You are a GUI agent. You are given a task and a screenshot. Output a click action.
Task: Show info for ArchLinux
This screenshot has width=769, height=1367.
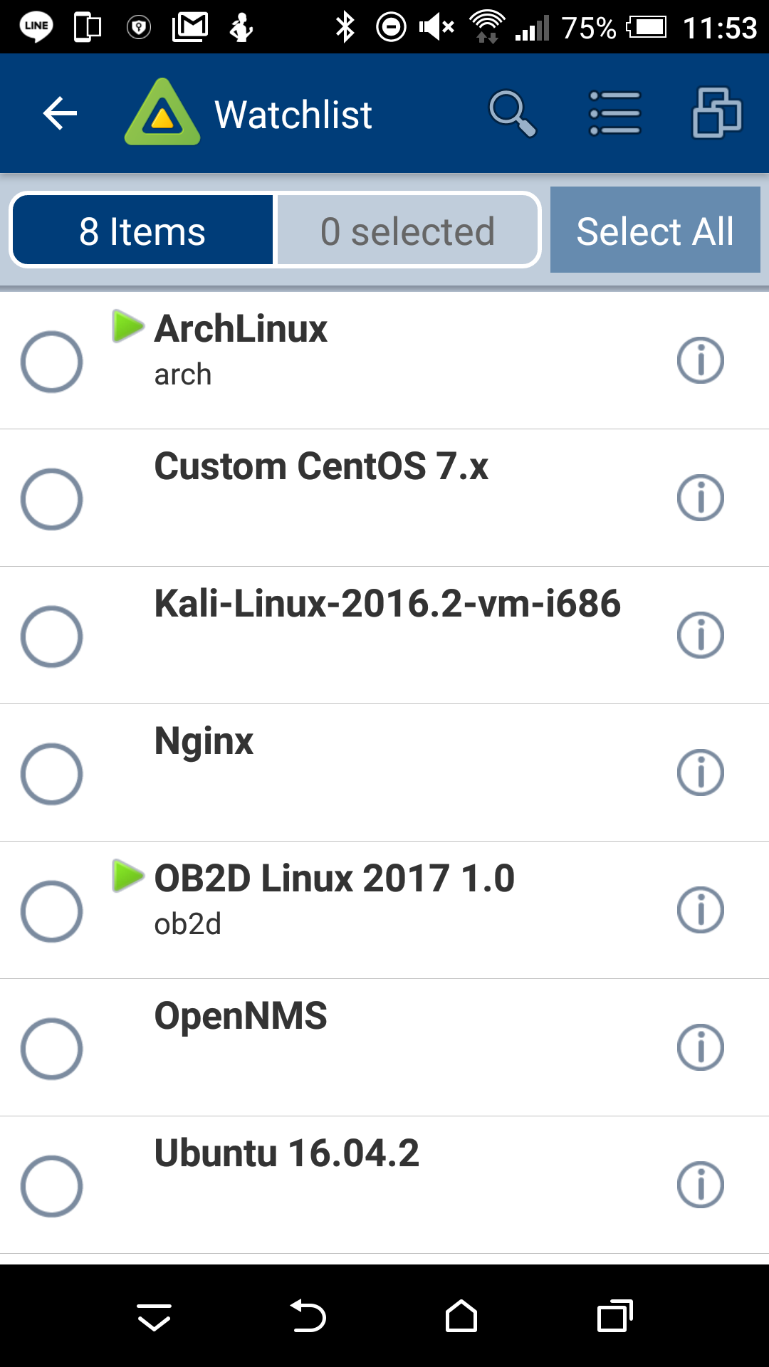click(701, 360)
